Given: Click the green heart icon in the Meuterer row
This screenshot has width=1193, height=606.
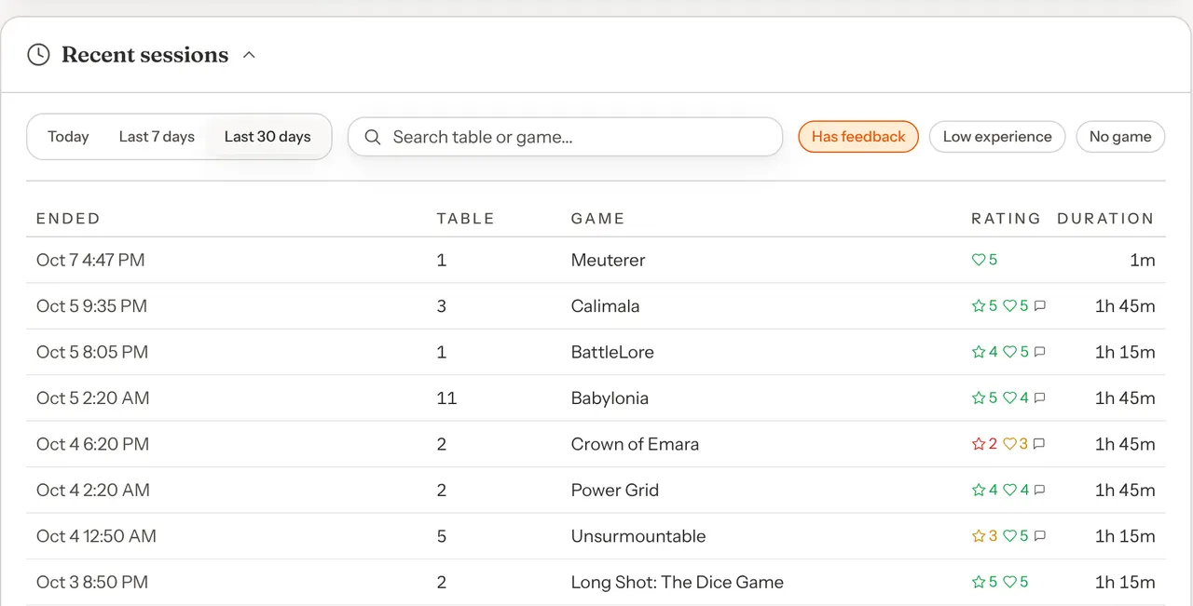Looking at the screenshot, I should 979,261.
